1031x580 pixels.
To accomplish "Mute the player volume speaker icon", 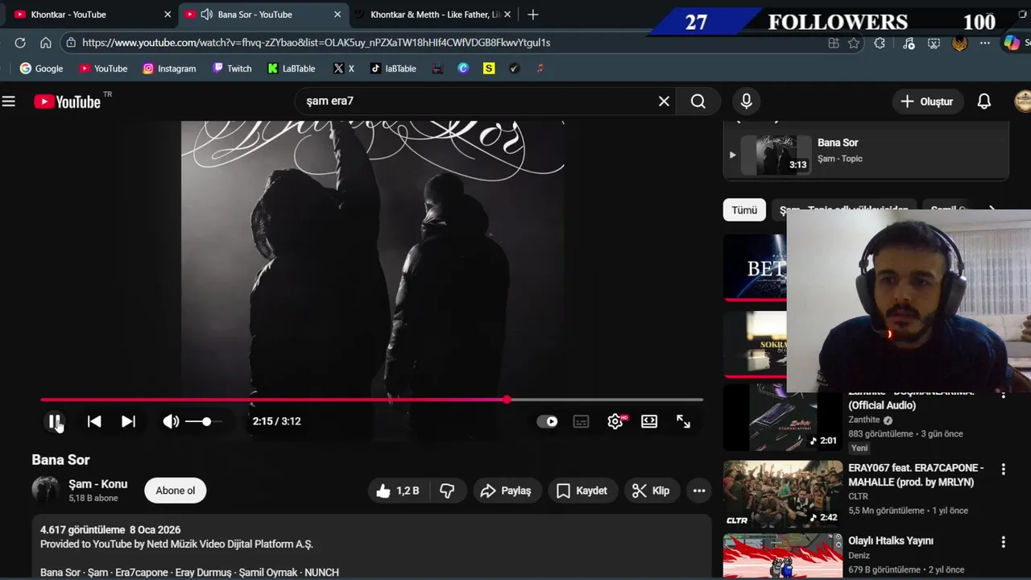I will coord(171,421).
